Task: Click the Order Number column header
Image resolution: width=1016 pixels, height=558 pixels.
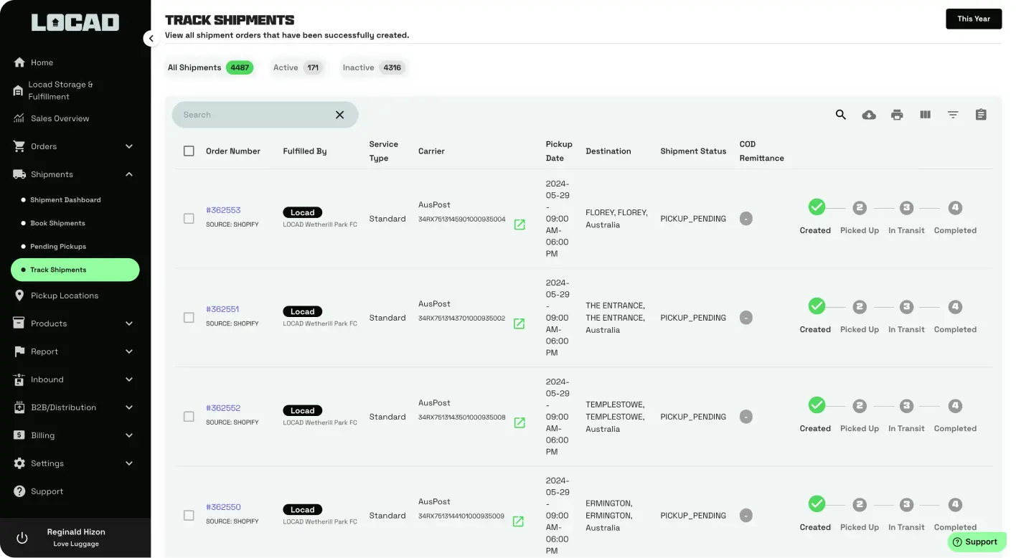Action: pyautogui.click(x=233, y=151)
